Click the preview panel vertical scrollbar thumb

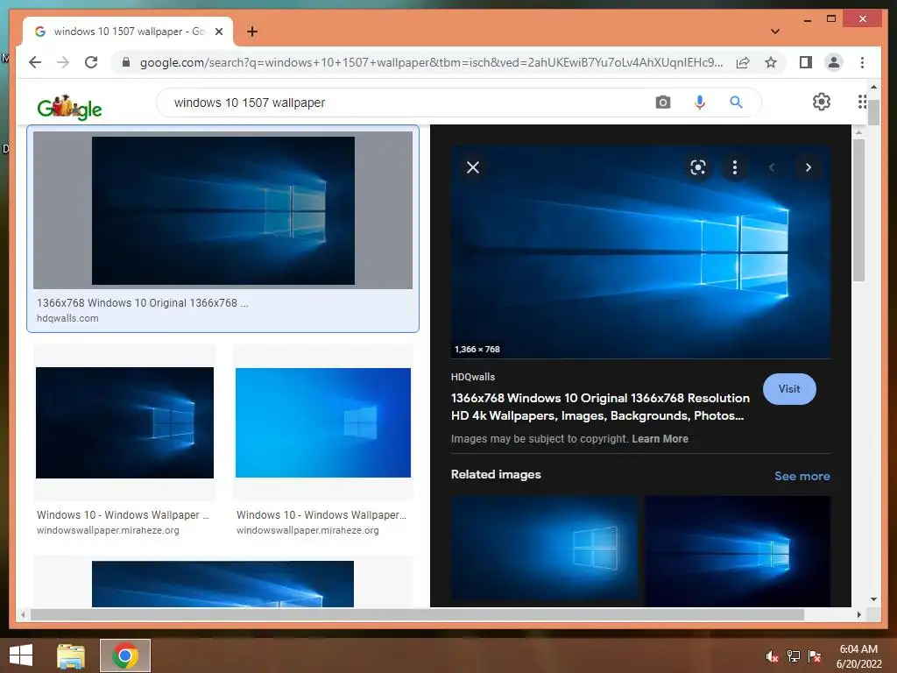(x=858, y=210)
